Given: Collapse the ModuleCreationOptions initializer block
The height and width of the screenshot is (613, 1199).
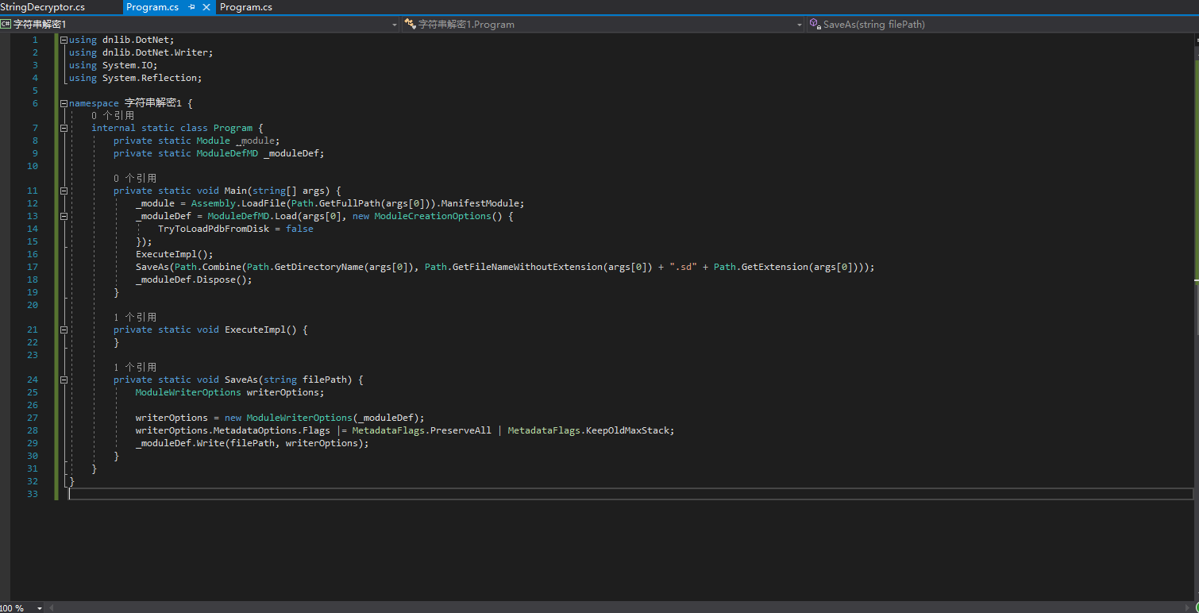Looking at the screenshot, I should pyautogui.click(x=64, y=216).
